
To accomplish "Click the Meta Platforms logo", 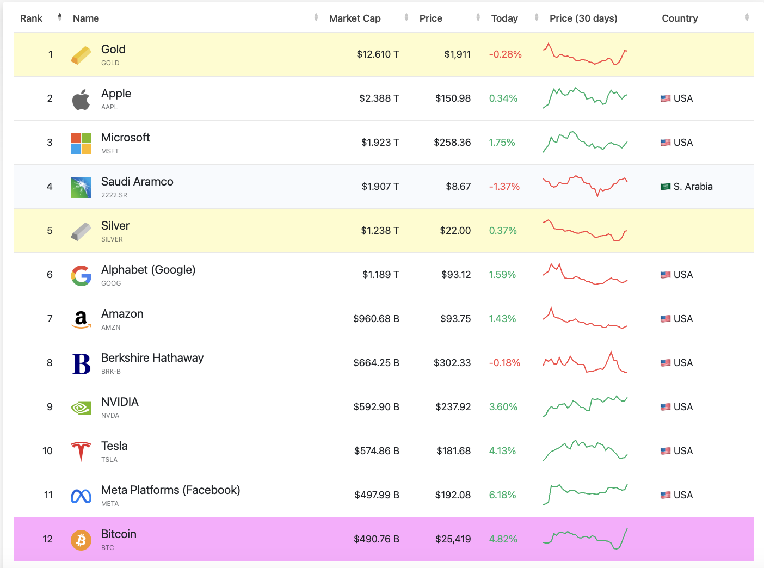I will coord(81,496).
